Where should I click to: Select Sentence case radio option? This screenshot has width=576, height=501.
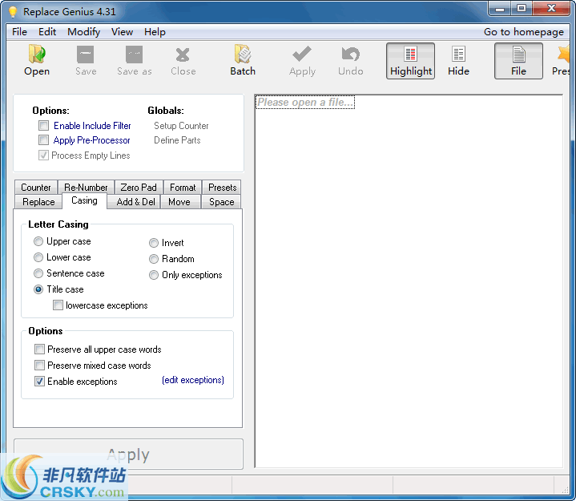(x=38, y=273)
